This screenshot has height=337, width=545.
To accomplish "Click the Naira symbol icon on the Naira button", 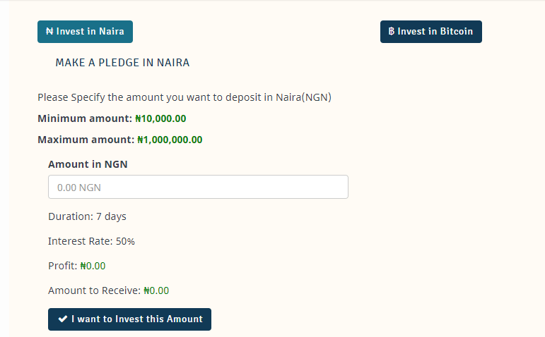I will pyautogui.click(x=49, y=32).
